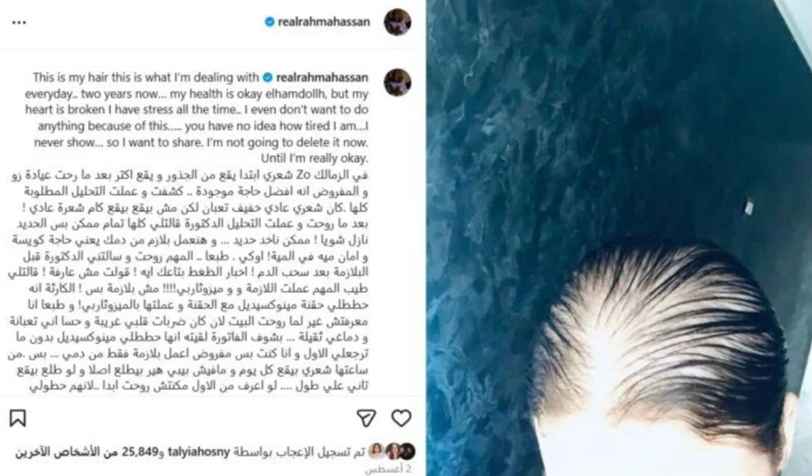Click the hair photo on the right
The image size is (812, 476).
click(x=618, y=238)
